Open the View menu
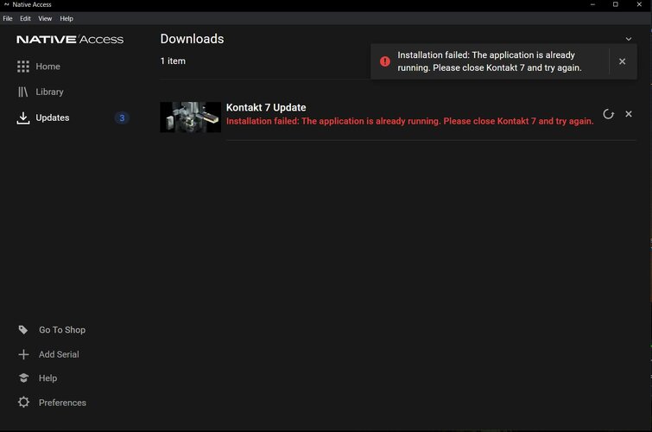Image resolution: width=652 pixels, height=432 pixels. point(45,18)
